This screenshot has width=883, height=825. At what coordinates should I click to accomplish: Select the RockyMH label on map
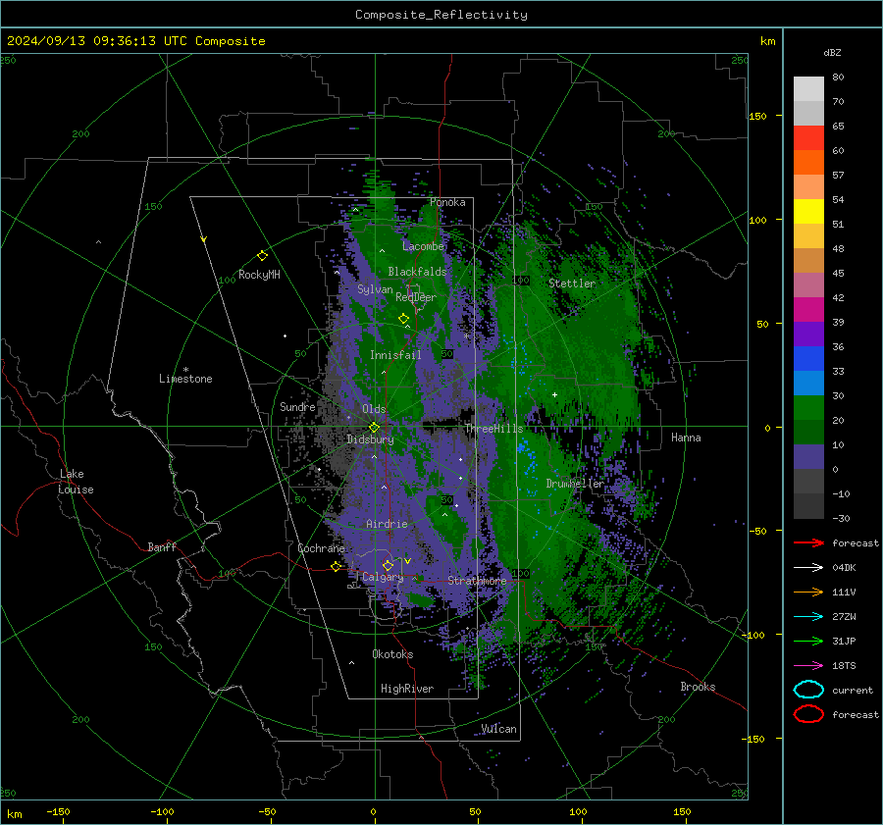(259, 275)
